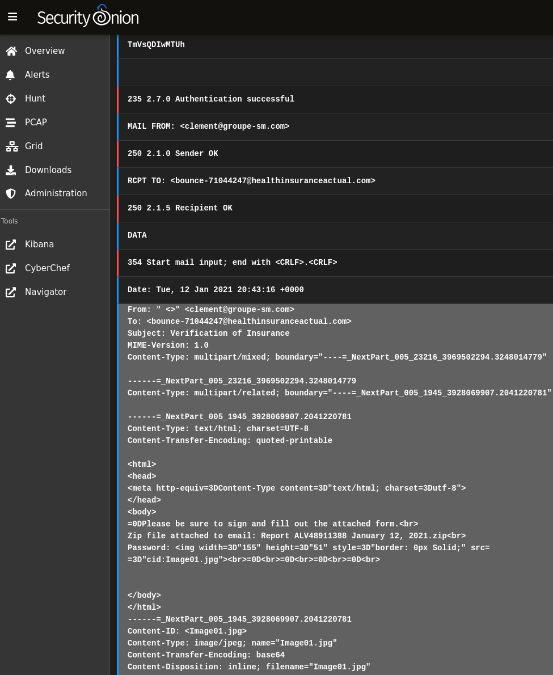This screenshot has height=675, width=553.
Task: Click the 'To: <bounce-71044247@...>' header line
Action: click(239, 322)
